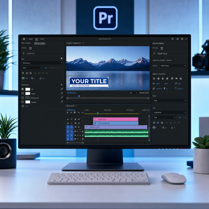Click the font size slider in left panel
209x209 pixels.
(56, 68)
